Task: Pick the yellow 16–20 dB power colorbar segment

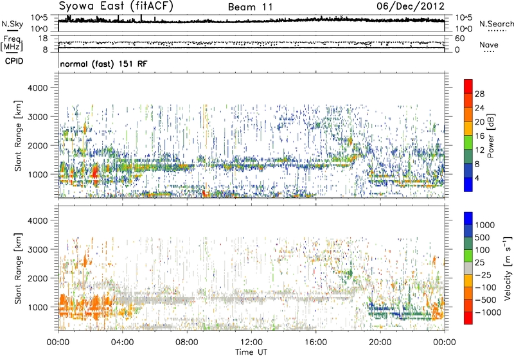Action: pyautogui.click(x=468, y=129)
